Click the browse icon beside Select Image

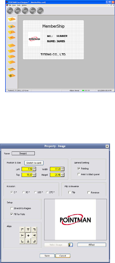[x=71, y=245]
